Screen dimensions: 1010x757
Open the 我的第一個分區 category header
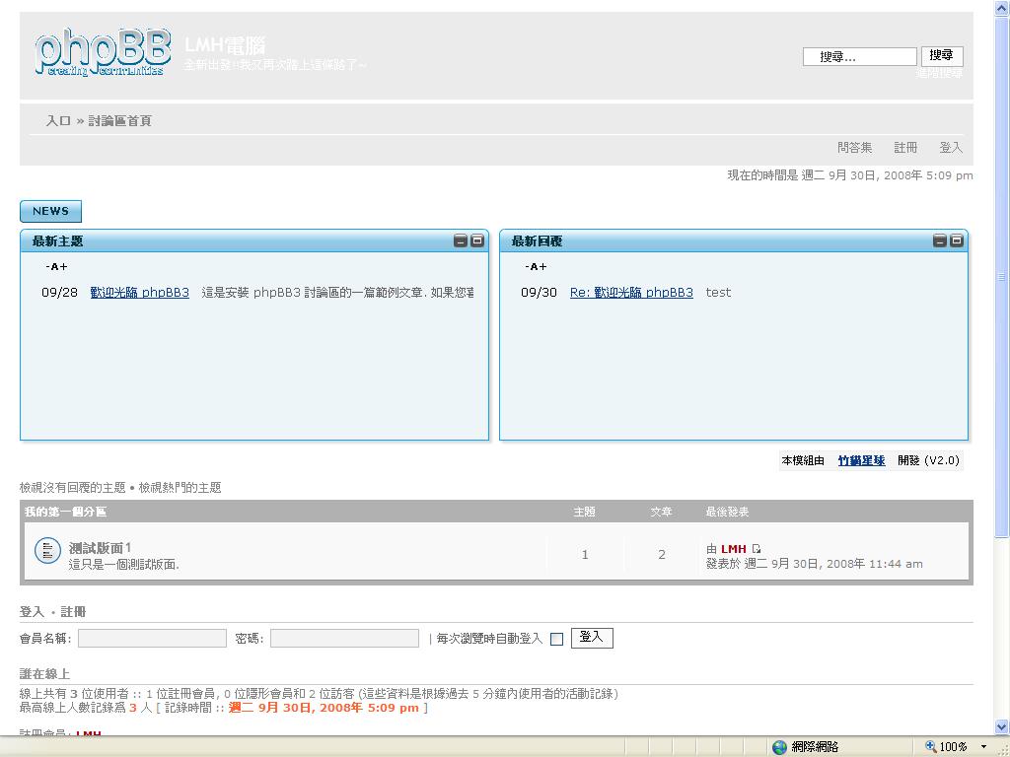tap(65, 512)
